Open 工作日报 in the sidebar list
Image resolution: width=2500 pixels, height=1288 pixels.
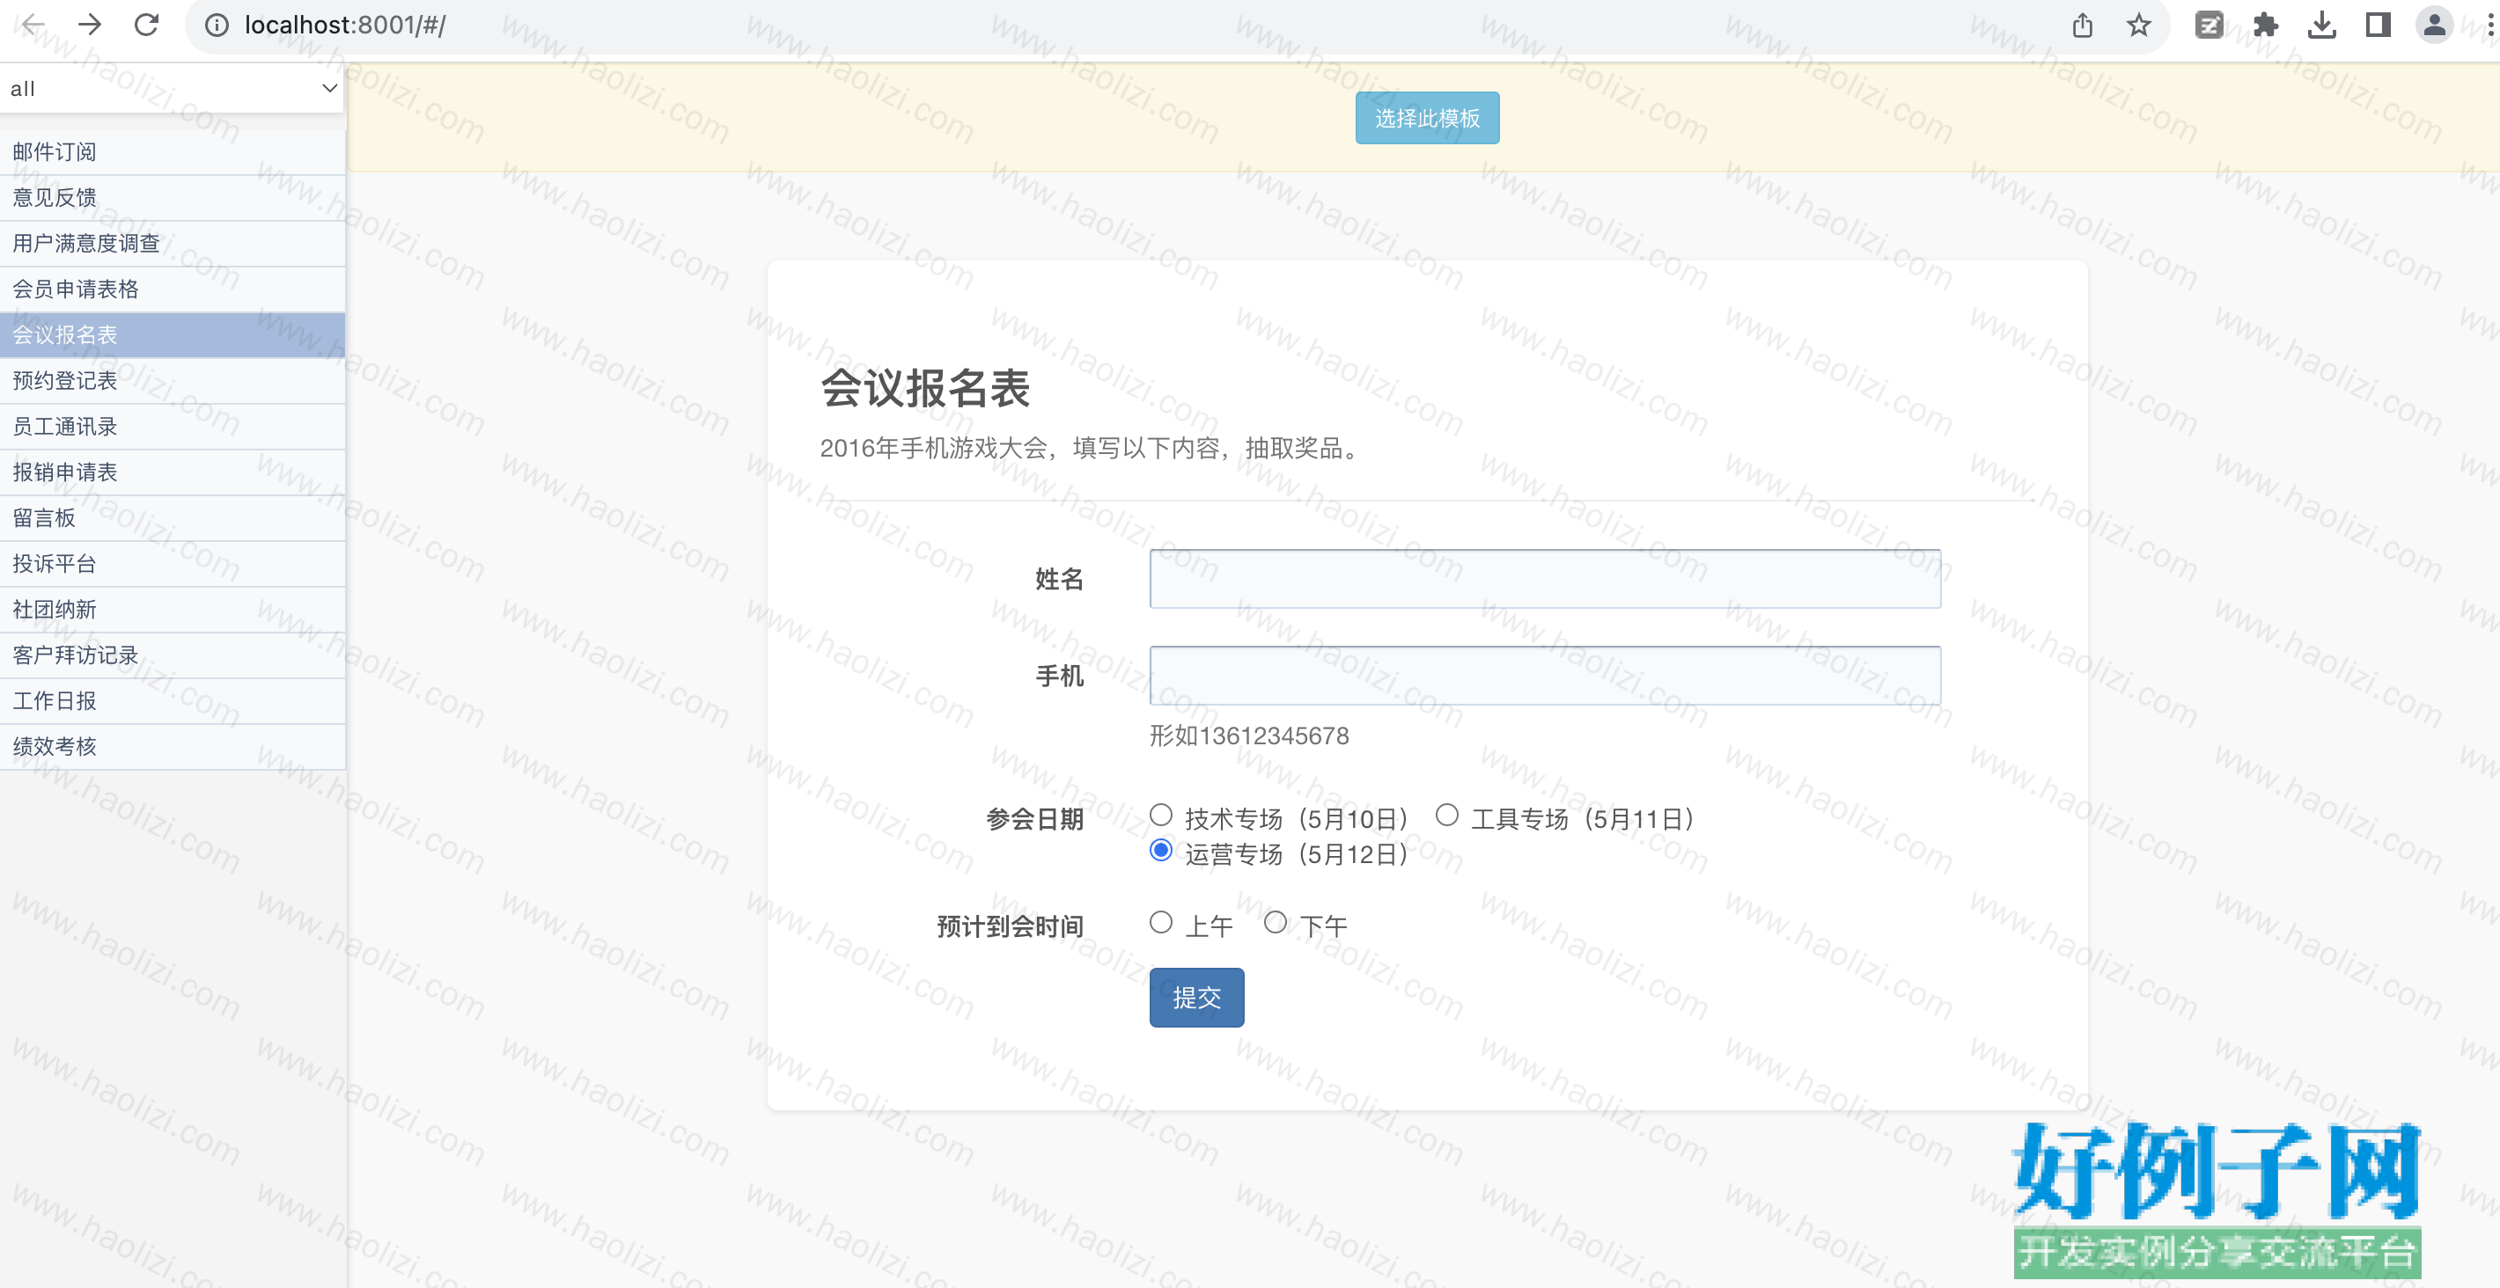pyautogui.click(x=173, y=700)
